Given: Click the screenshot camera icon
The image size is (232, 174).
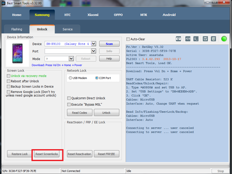Looking at the screenshot, I should tap(178, 39).
